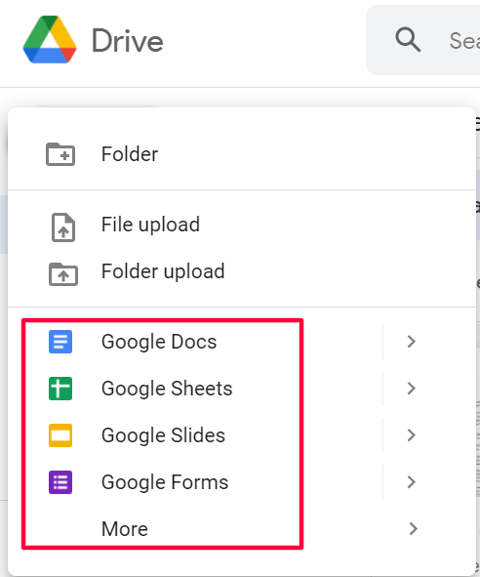This screenshot has width=480, height=577.
Task: Click the blue Google Docs icon
Action: pyautogui.click(x=60, y=342)
